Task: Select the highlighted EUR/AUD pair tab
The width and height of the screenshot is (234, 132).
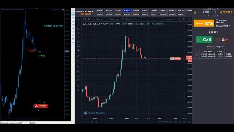Action: [127, 11]
